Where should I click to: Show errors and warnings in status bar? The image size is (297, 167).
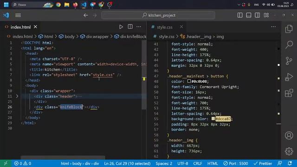(23, 163)
